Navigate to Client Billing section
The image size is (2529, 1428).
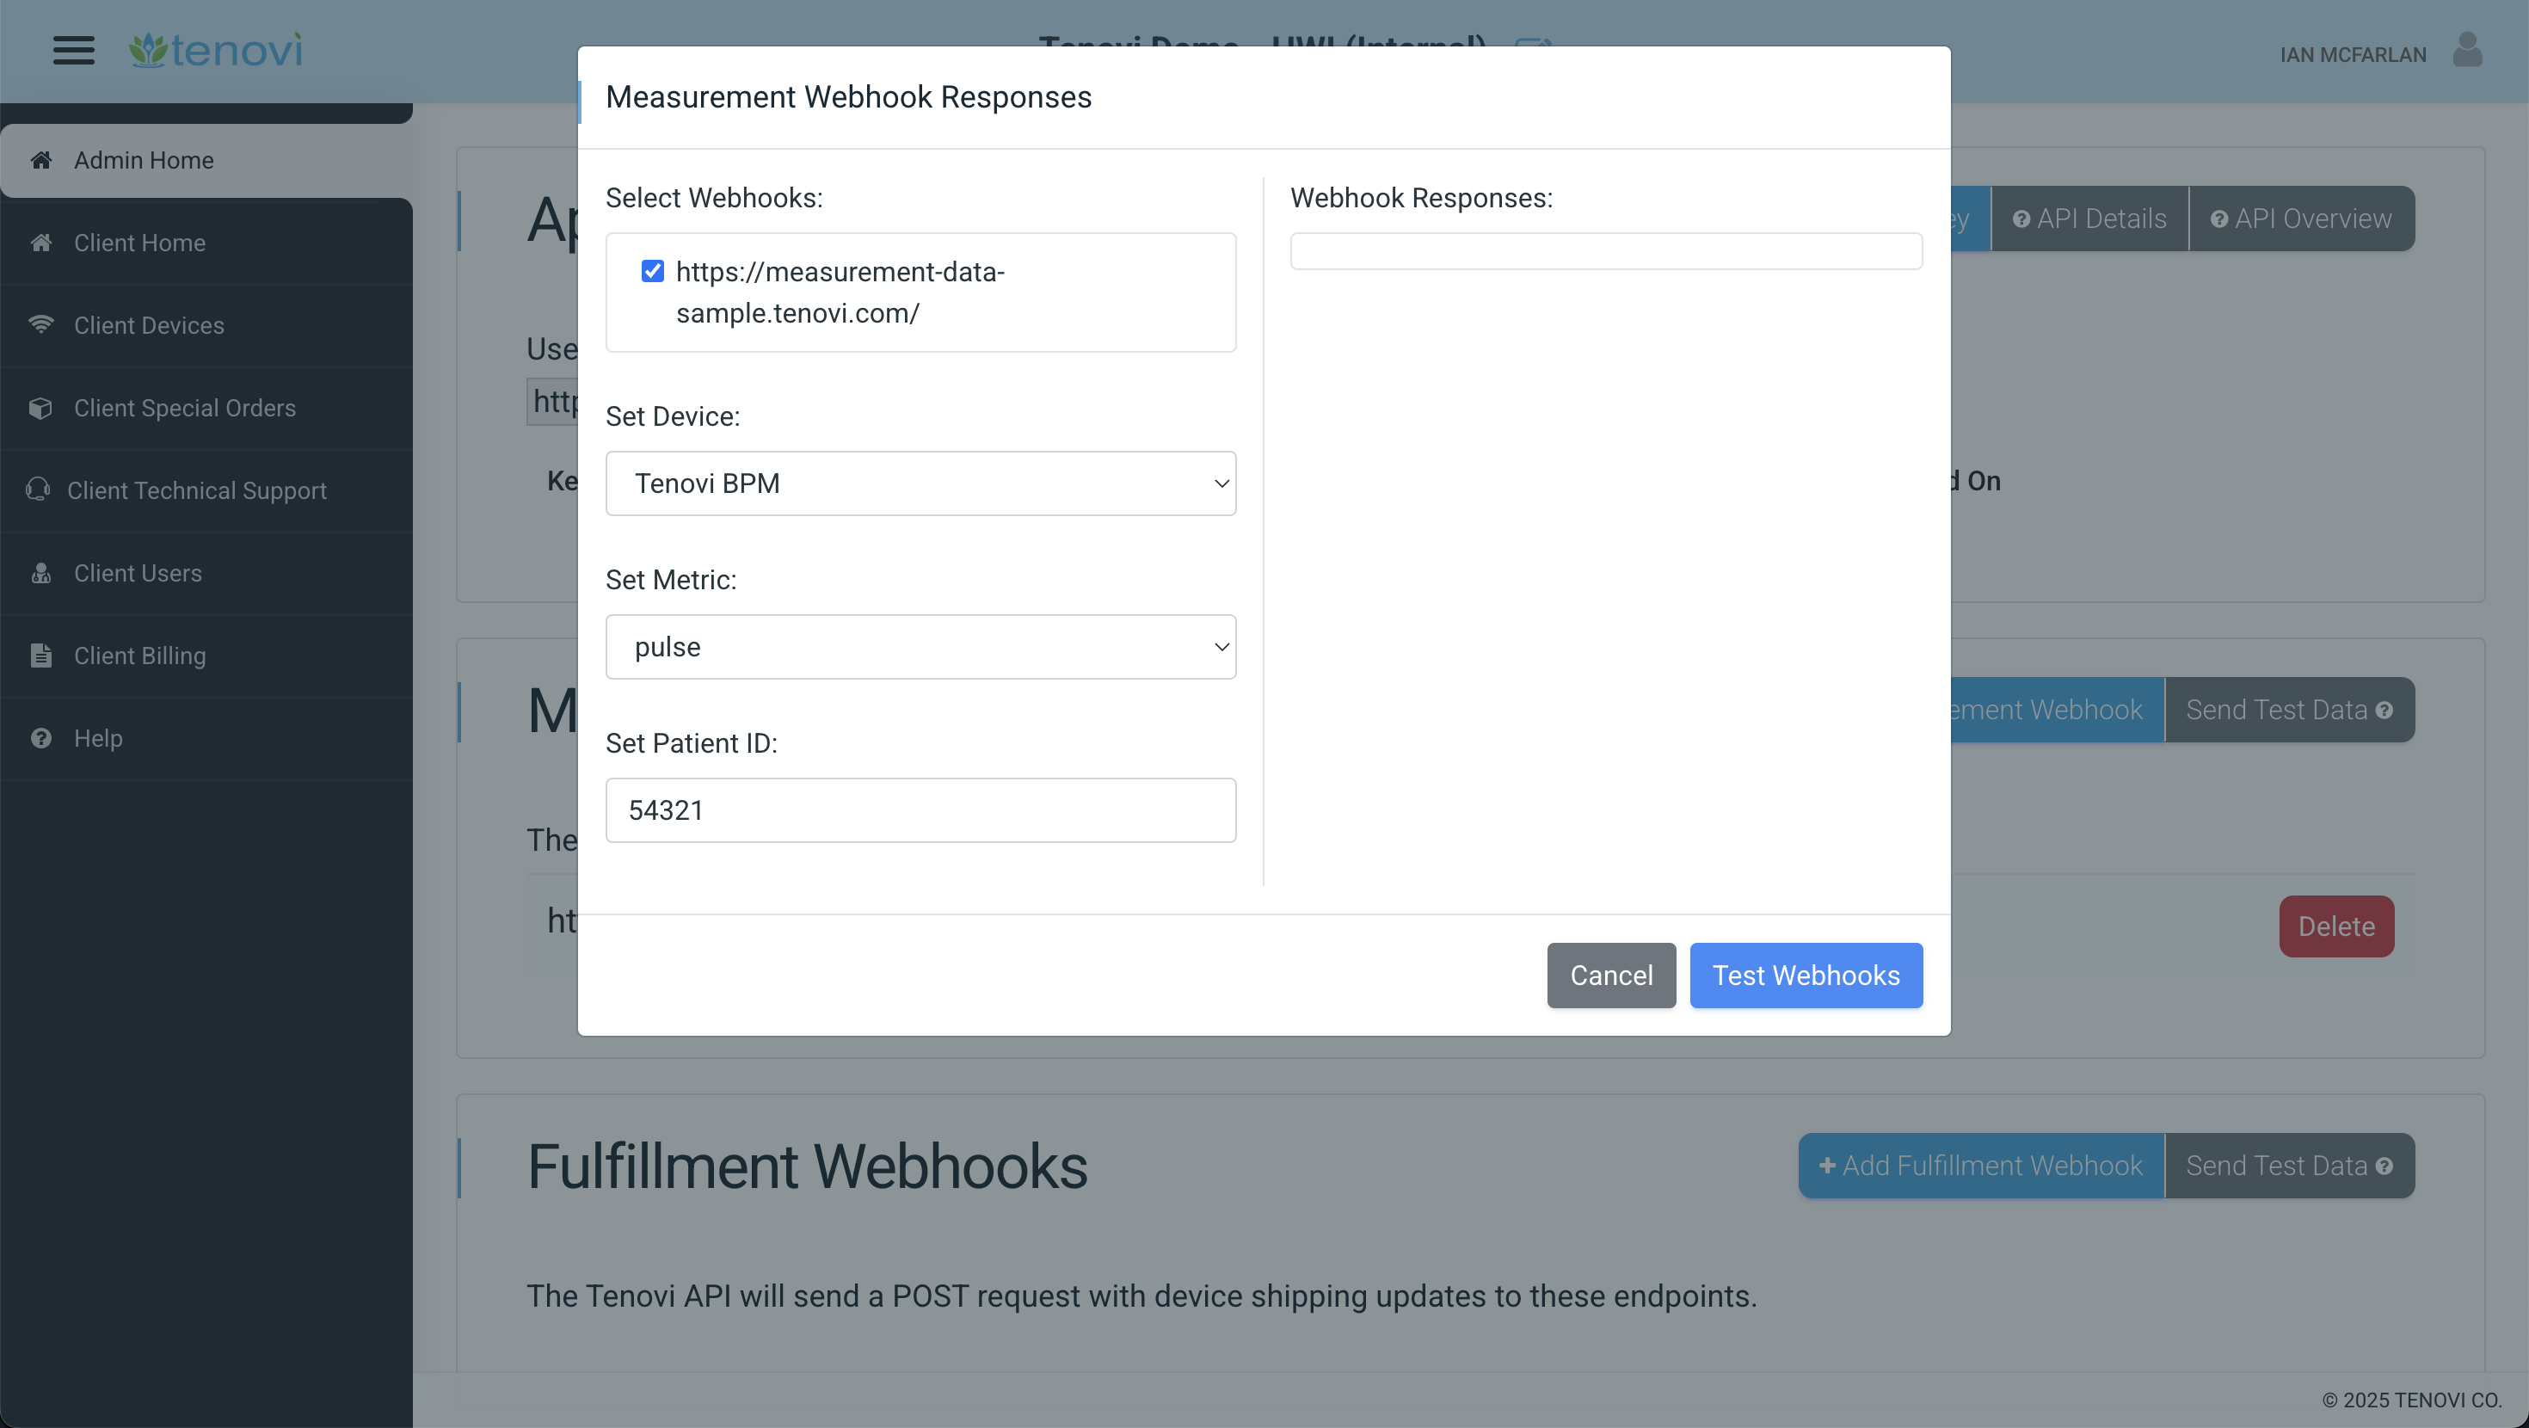click(138, 655)
